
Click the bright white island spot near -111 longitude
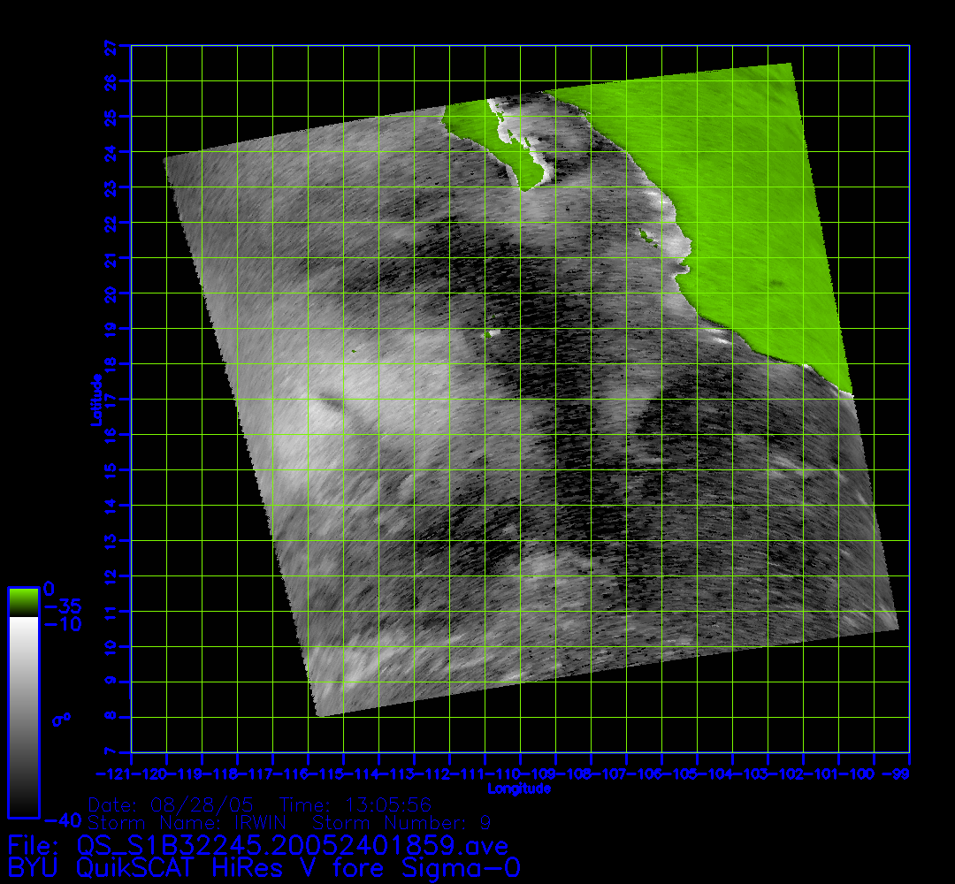492,333
